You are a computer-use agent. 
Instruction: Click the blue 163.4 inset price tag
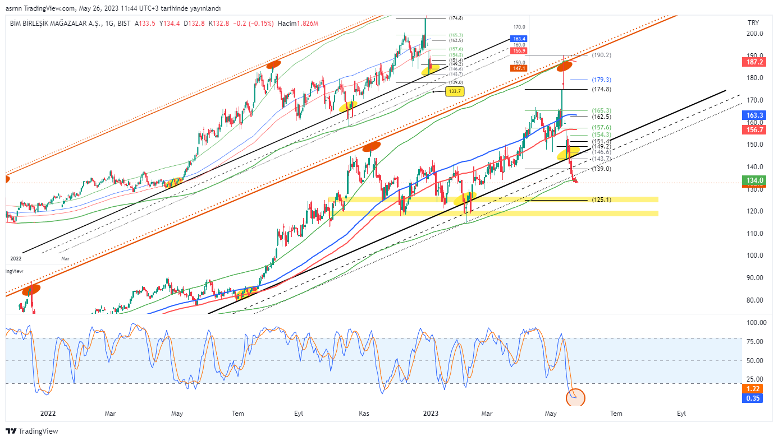pos(519,39)
